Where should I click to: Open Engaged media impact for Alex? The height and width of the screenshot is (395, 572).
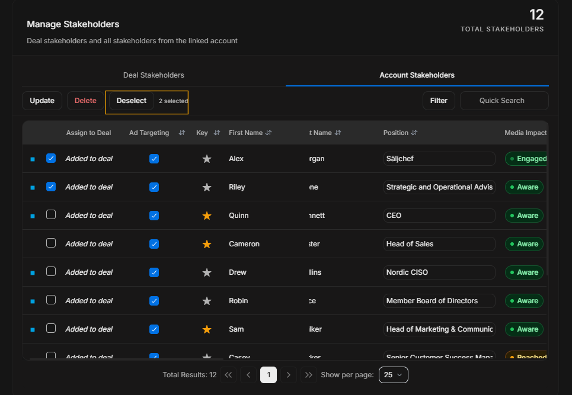coord(526,159)
